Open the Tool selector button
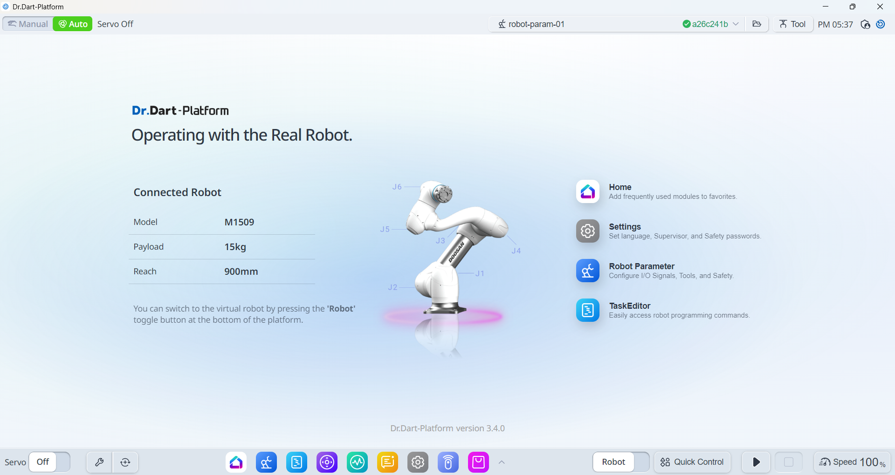 point(792,24)
